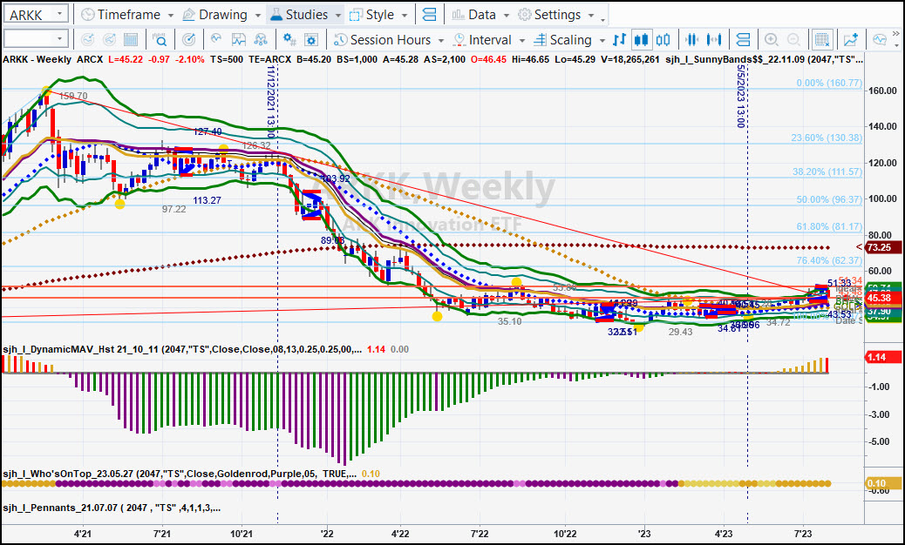The width and height of the screenshot is (905, 545).
Task: Click the calendar grid icon
Action: 131,39
